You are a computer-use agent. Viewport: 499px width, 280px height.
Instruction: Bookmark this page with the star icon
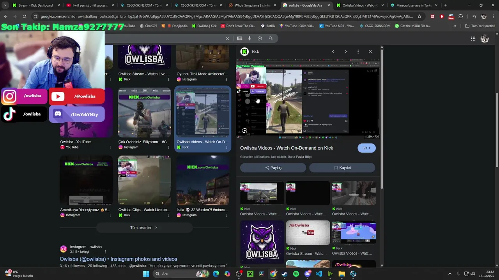(419, 16)
